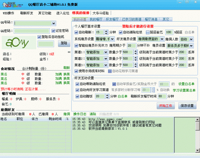
Task: Click 白名单 link next to 自动蹭饭
Action: click(122, 96)
